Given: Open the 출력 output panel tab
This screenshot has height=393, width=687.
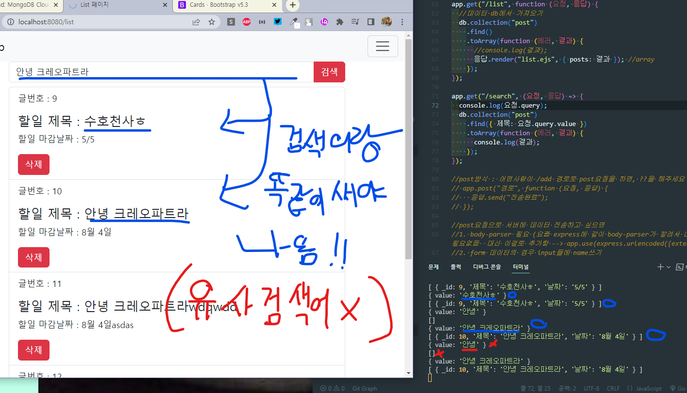Looking at the screenshot, I should pyautogui.click(x=456, y=267).
